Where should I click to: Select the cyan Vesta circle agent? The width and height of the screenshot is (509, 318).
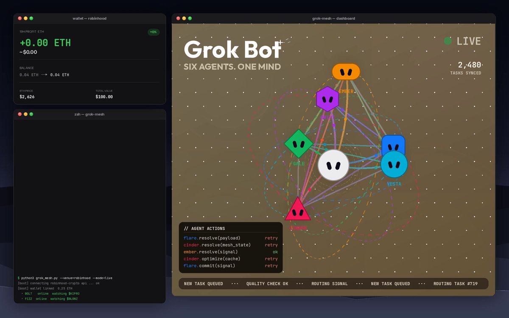coord(394,165)
